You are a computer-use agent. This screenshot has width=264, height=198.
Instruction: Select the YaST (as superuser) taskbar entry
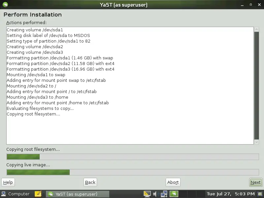[77, 194]
